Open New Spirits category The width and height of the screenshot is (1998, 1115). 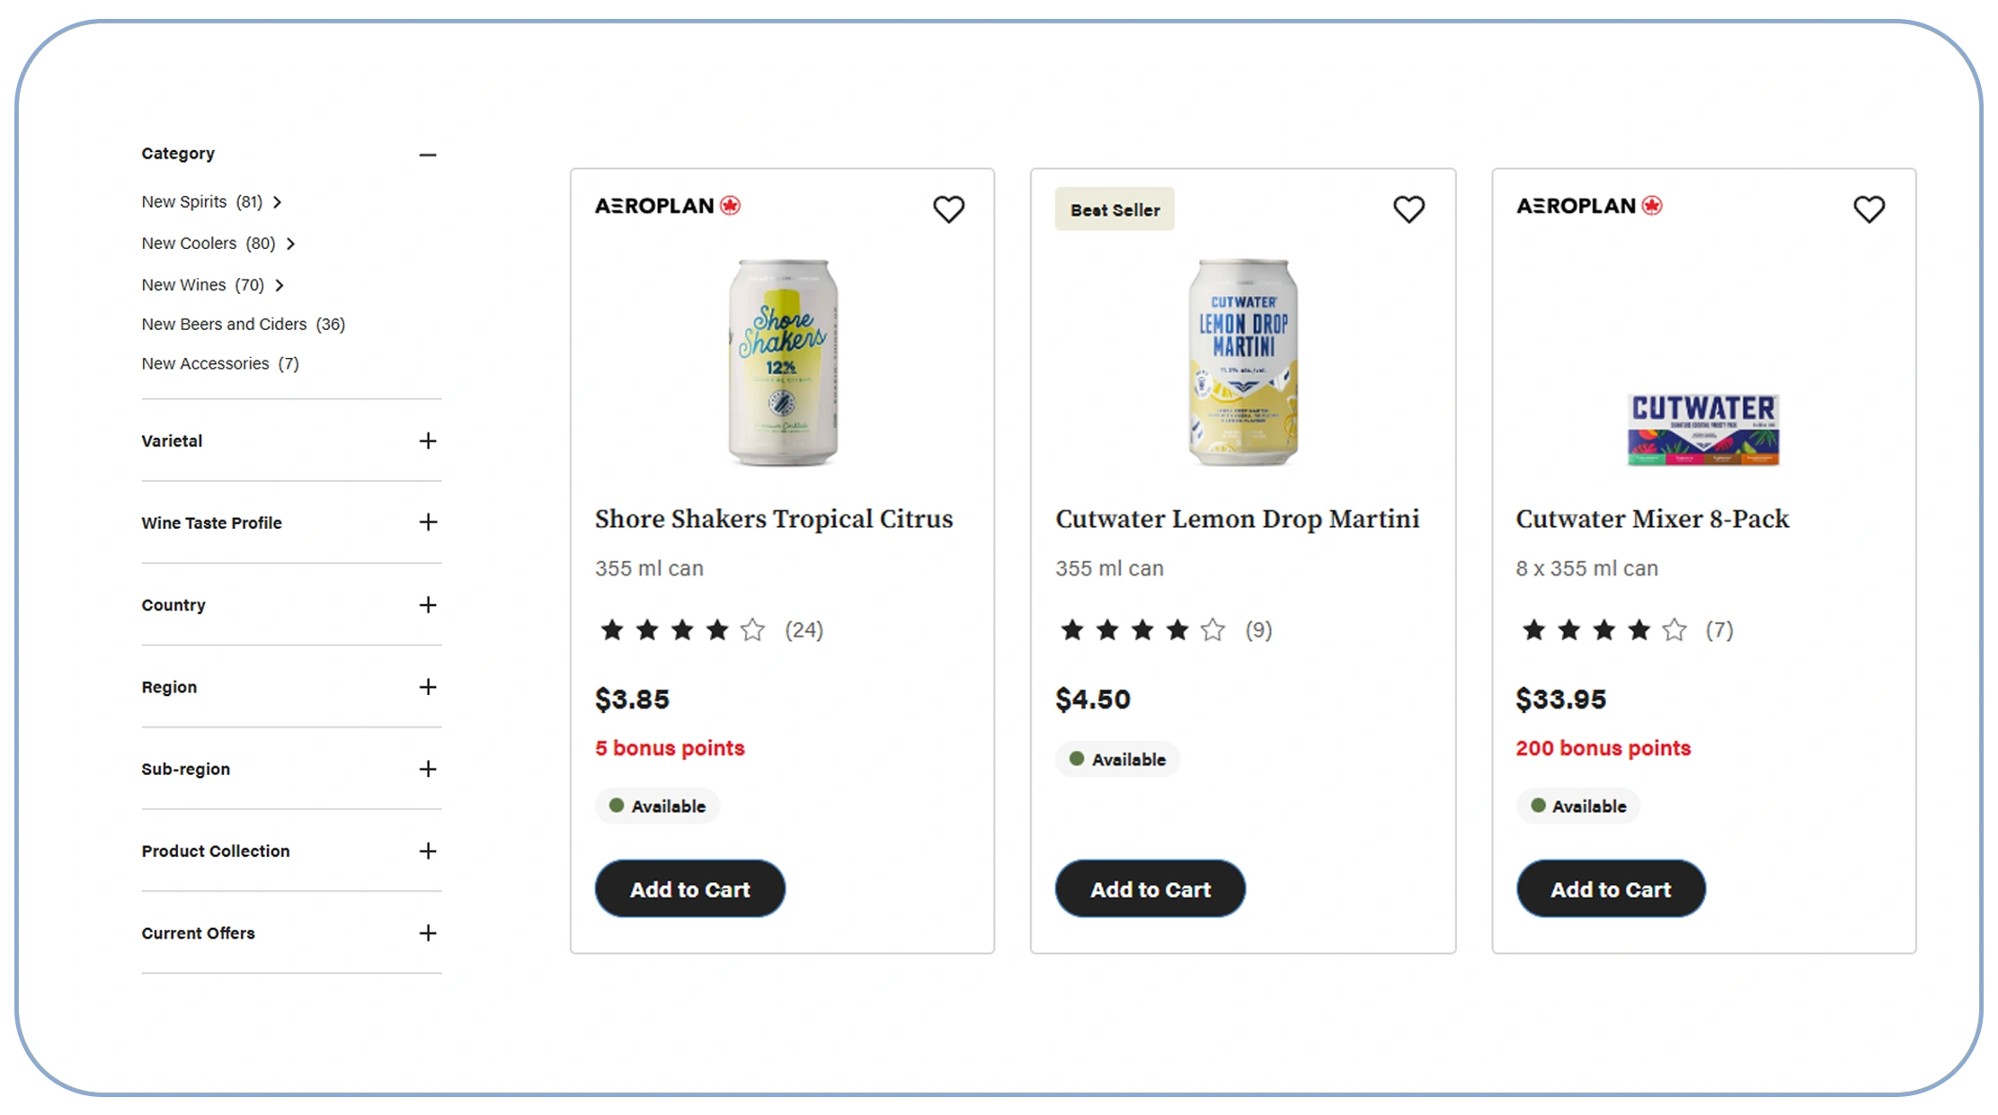[x=202, y=202]
